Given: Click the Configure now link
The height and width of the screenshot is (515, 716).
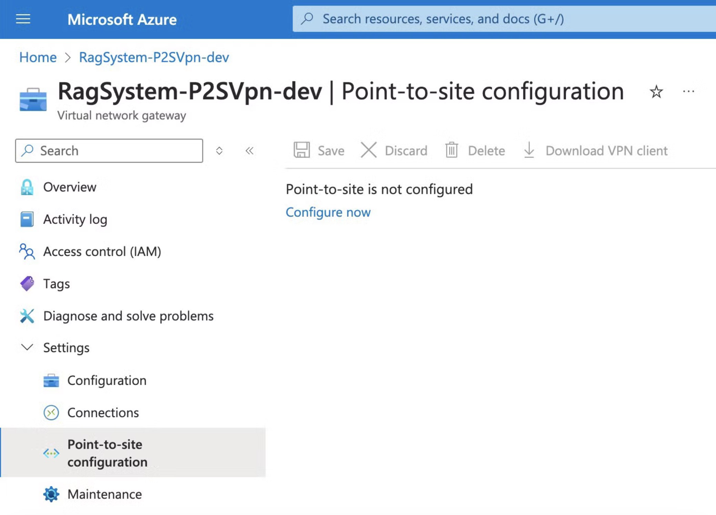Looking at the screenshot, I should (x=328, y=212).
